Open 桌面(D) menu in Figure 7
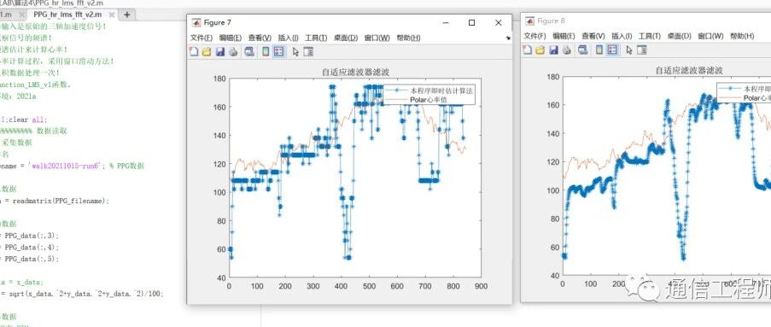The image size is (771, 327). 346,38
